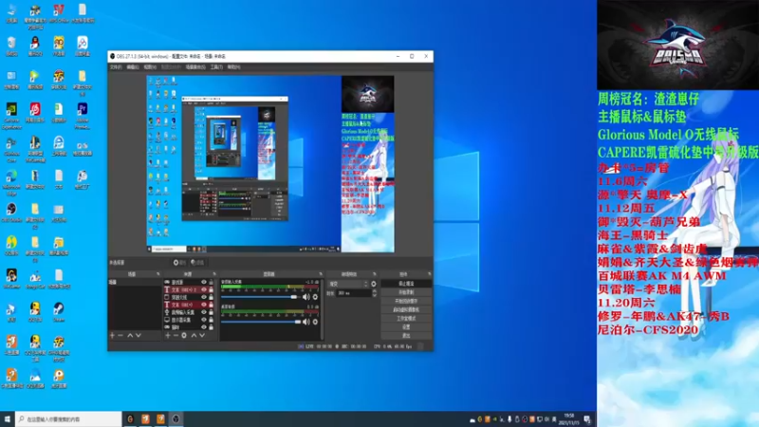
Task: Move source up in the sources toolbar
Action: (x=194, y=335)
